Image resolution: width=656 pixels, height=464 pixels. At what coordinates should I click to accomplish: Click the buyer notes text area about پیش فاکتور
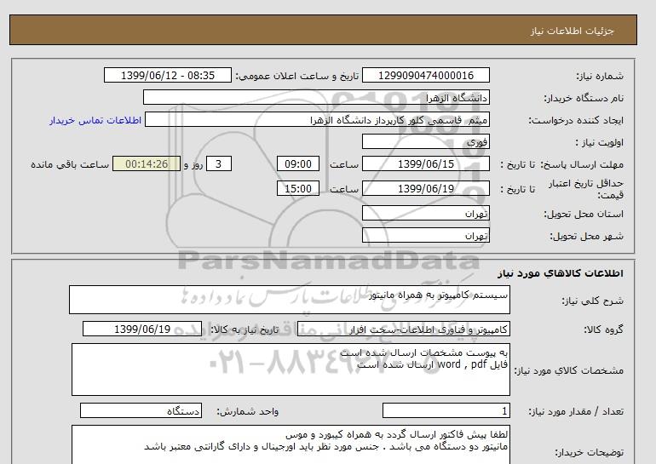pyautogui.click(x=291, y=444)
